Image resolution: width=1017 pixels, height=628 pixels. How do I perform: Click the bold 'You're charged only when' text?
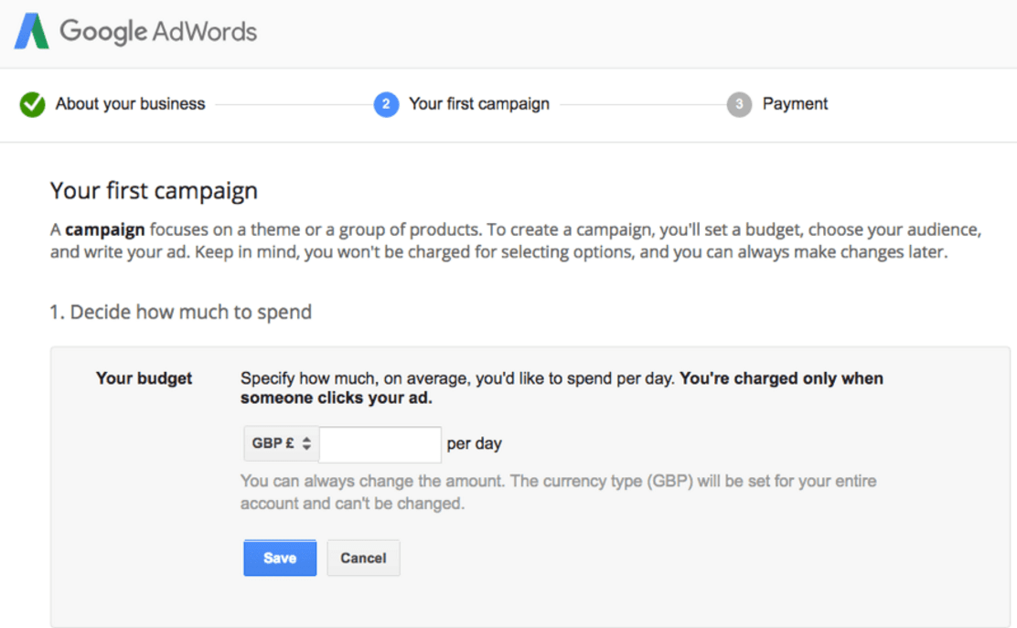(782, 378)
